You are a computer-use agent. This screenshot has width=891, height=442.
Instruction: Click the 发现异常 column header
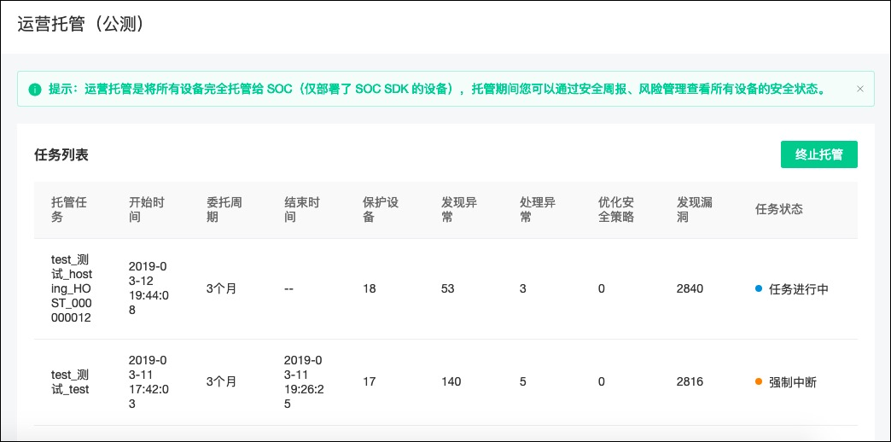(458, 210)
